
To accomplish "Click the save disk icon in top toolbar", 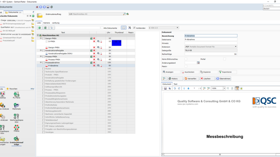I will 48,7.
